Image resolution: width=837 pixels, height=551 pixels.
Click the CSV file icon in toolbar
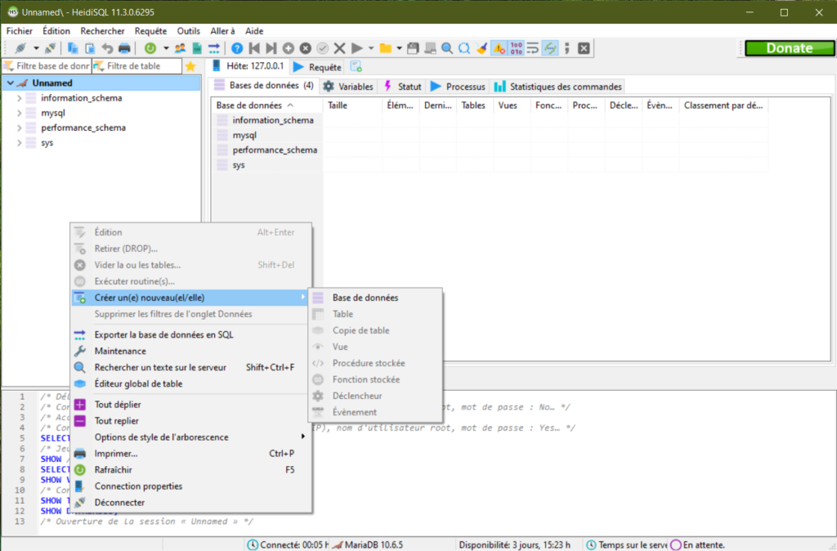[197, 48]
